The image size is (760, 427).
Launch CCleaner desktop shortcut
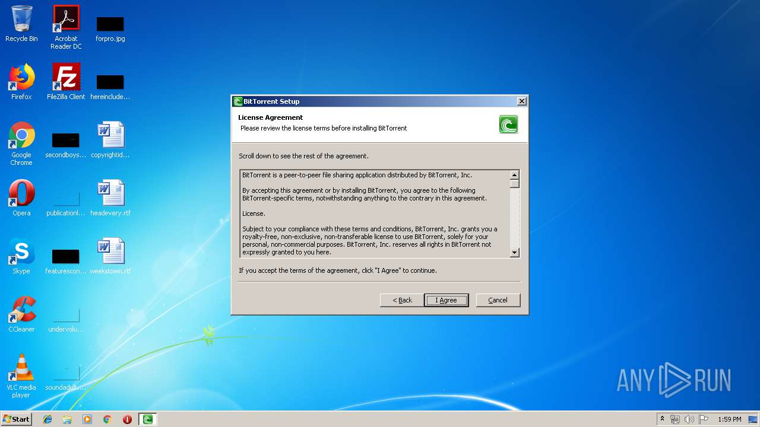(x=21, y=314)
